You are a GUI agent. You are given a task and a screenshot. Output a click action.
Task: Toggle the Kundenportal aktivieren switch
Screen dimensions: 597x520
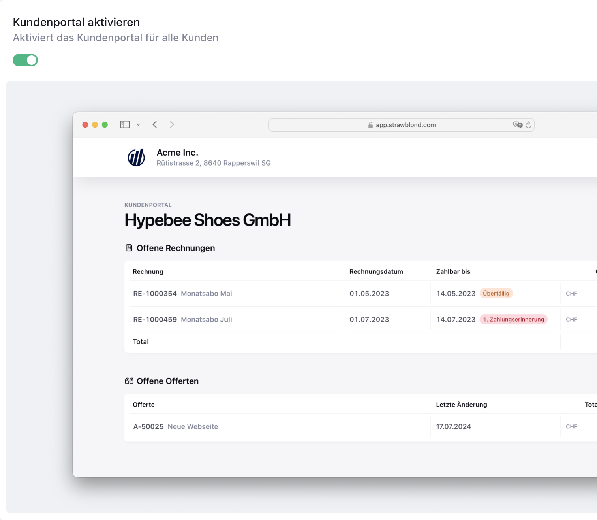25,60
